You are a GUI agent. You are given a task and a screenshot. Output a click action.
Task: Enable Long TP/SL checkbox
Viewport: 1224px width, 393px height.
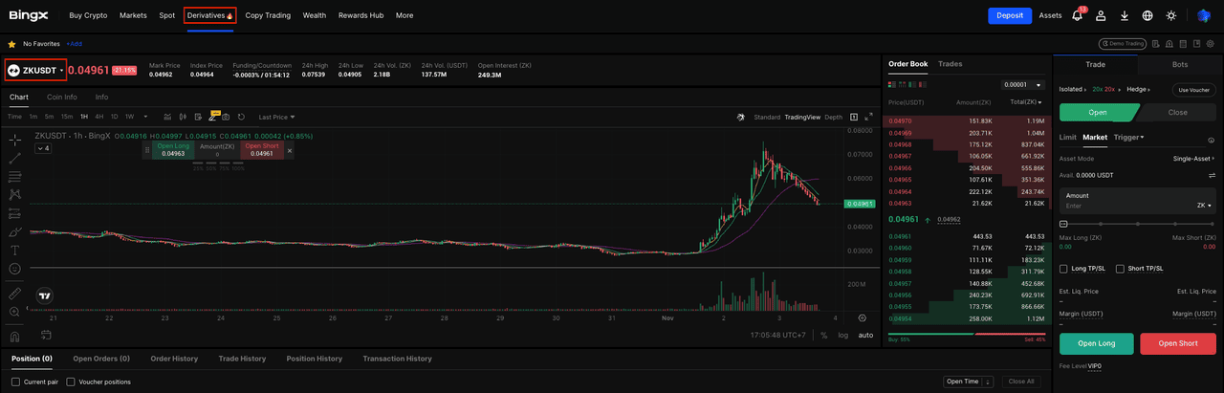pyautogui.click(x=1065, y=269)
